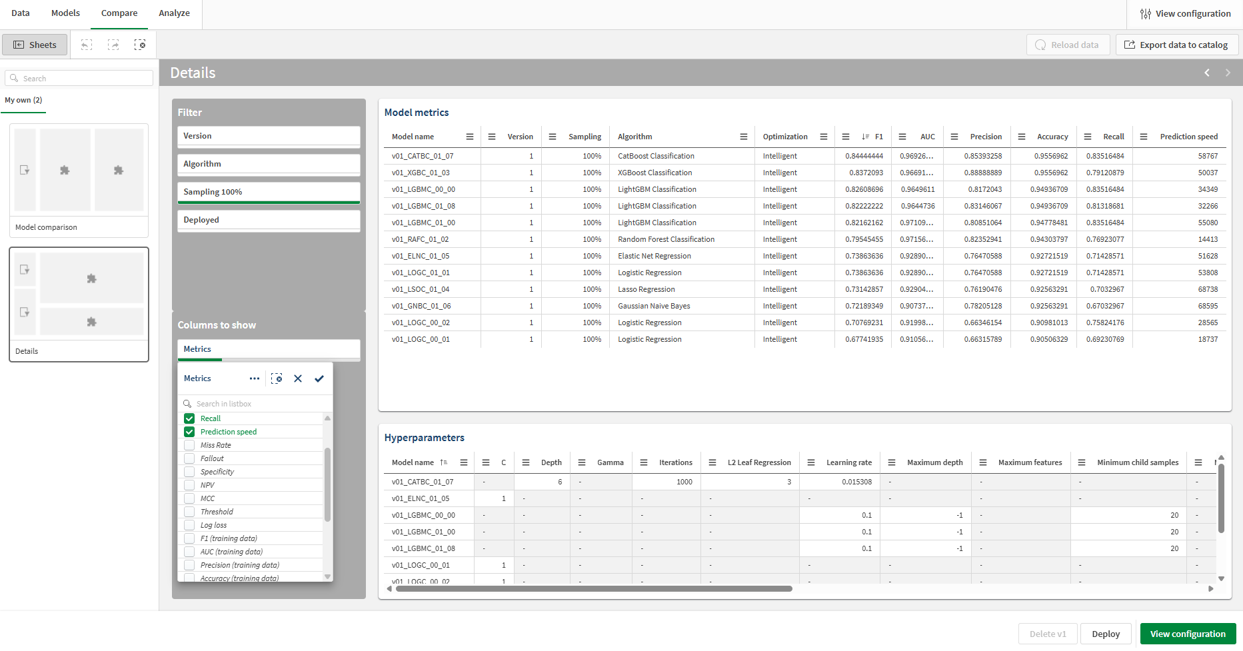Open the Models tab

[x=65, y=13]
